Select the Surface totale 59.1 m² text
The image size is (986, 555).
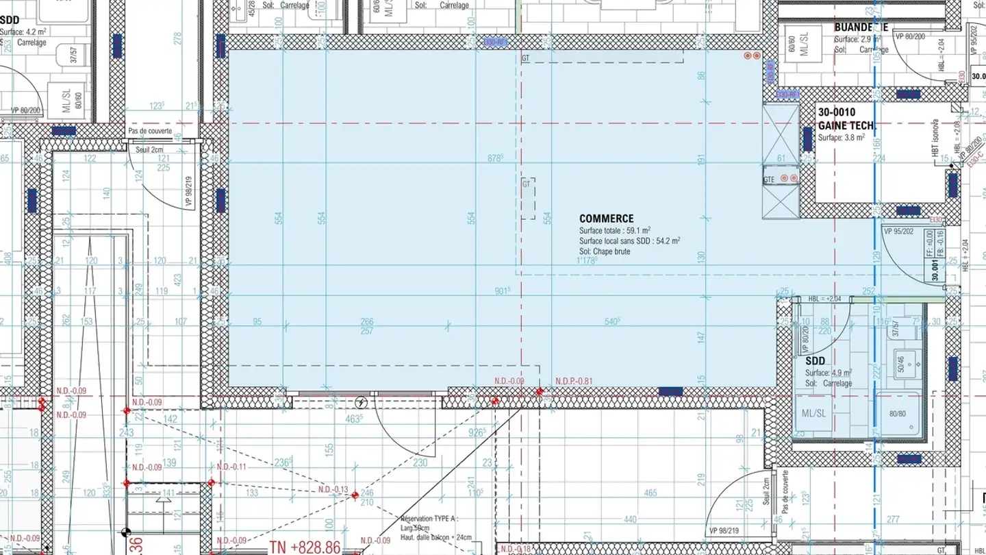(x=614, y=231)
